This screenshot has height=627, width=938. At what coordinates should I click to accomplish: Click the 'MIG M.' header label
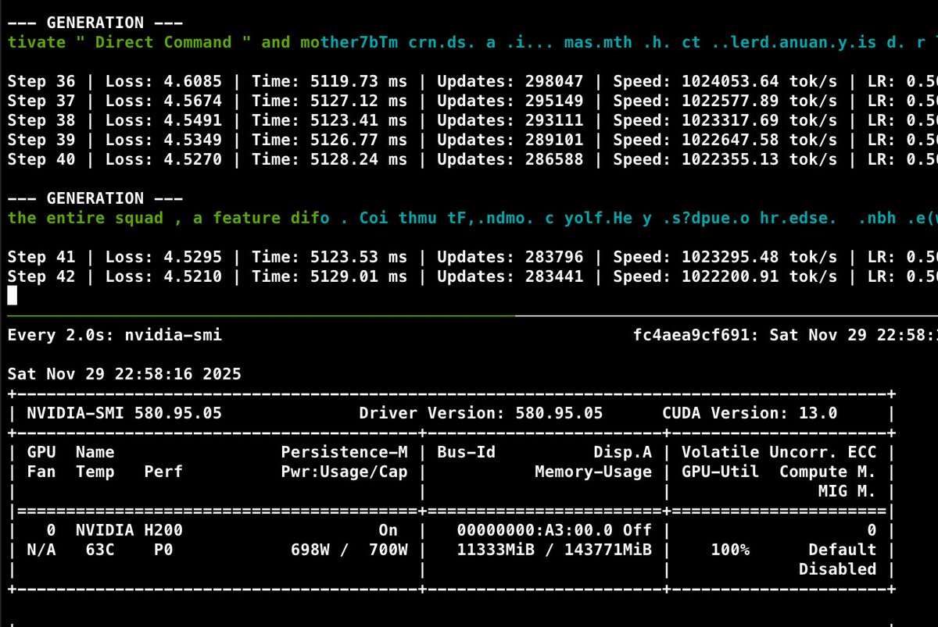[x=847, y=491]
